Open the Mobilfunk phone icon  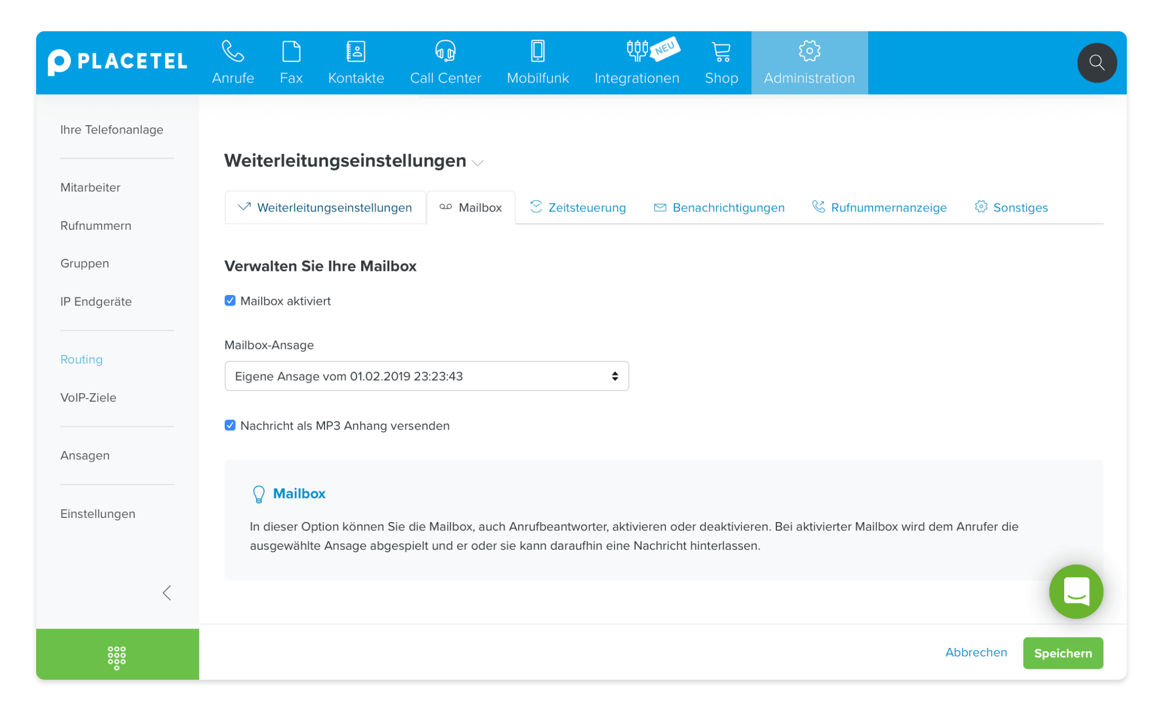[x=538, y=52]
